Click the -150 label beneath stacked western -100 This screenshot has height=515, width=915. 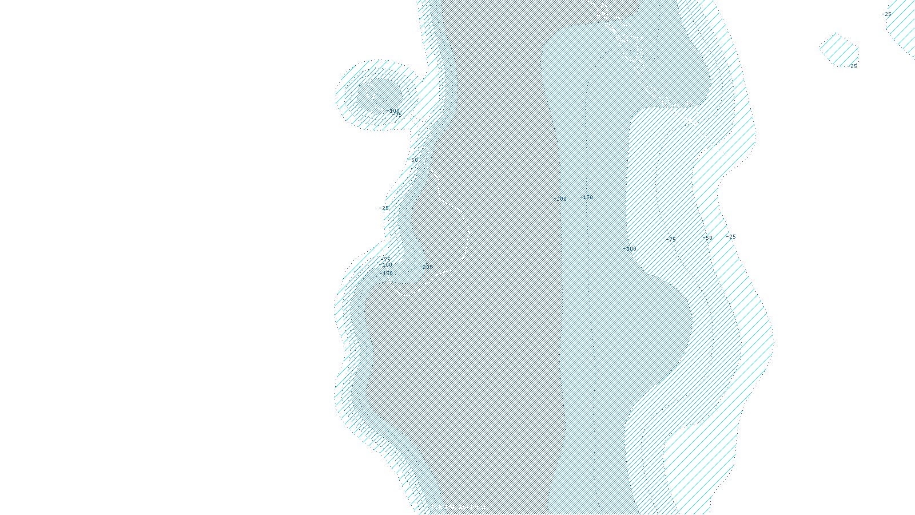tap(386, 274)
